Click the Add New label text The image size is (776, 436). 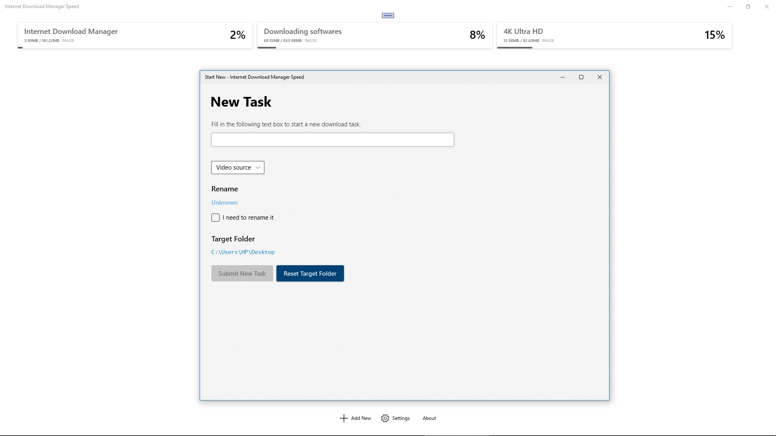click(361, 418)
